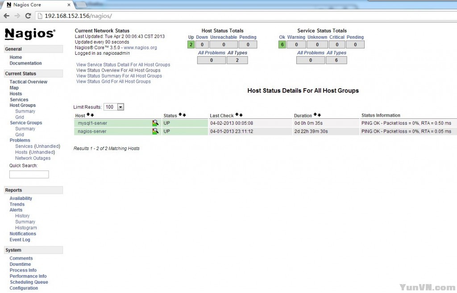This screenshot has height=293, width=457.
Task: Go forward in browser
Action: pyautogui.click(x=17, y=16)
